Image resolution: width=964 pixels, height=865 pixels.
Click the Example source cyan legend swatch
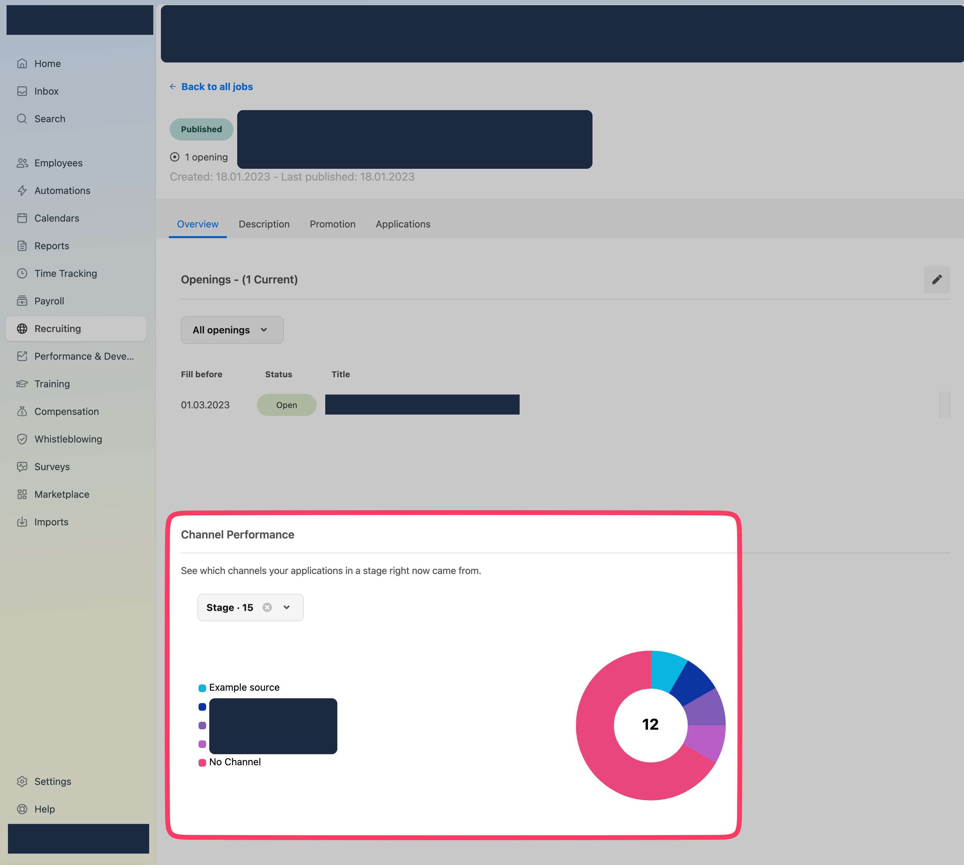[x=202, y=688]
